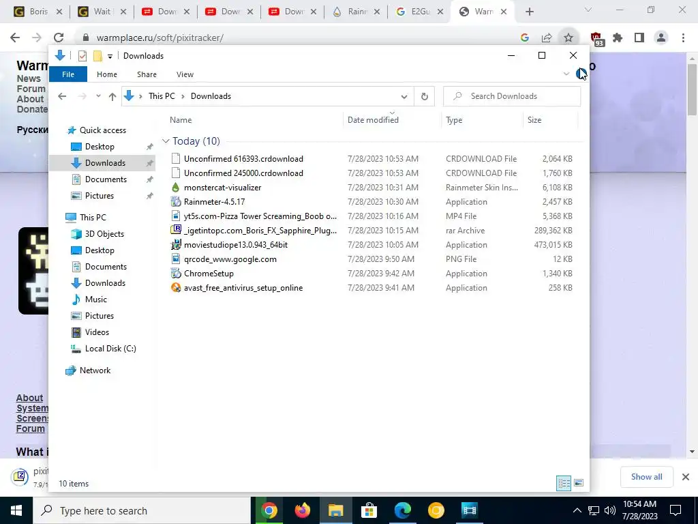This screenshot has height=524, width=698.
Task: Click the News link on Warmplace page
Action: [x=29, y=78]
